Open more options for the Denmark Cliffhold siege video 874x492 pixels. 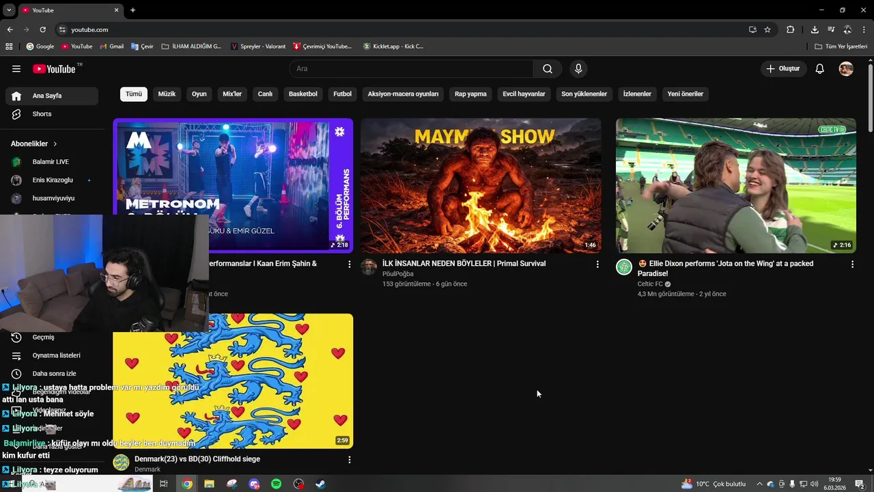[x=350, y=459]
